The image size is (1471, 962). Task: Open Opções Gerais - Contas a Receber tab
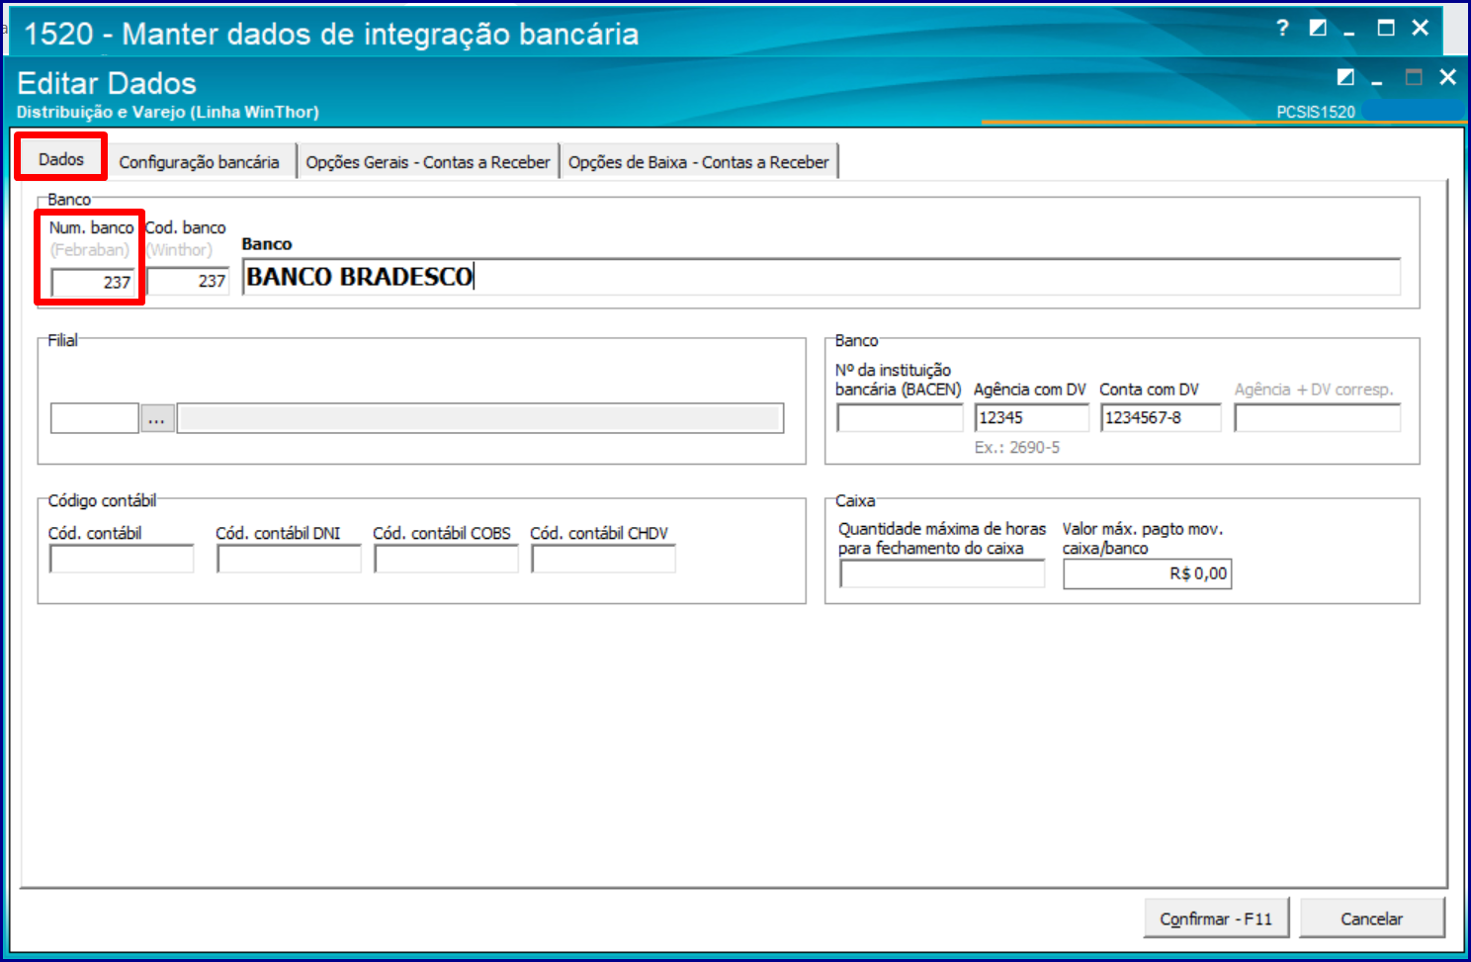point(428,162)
